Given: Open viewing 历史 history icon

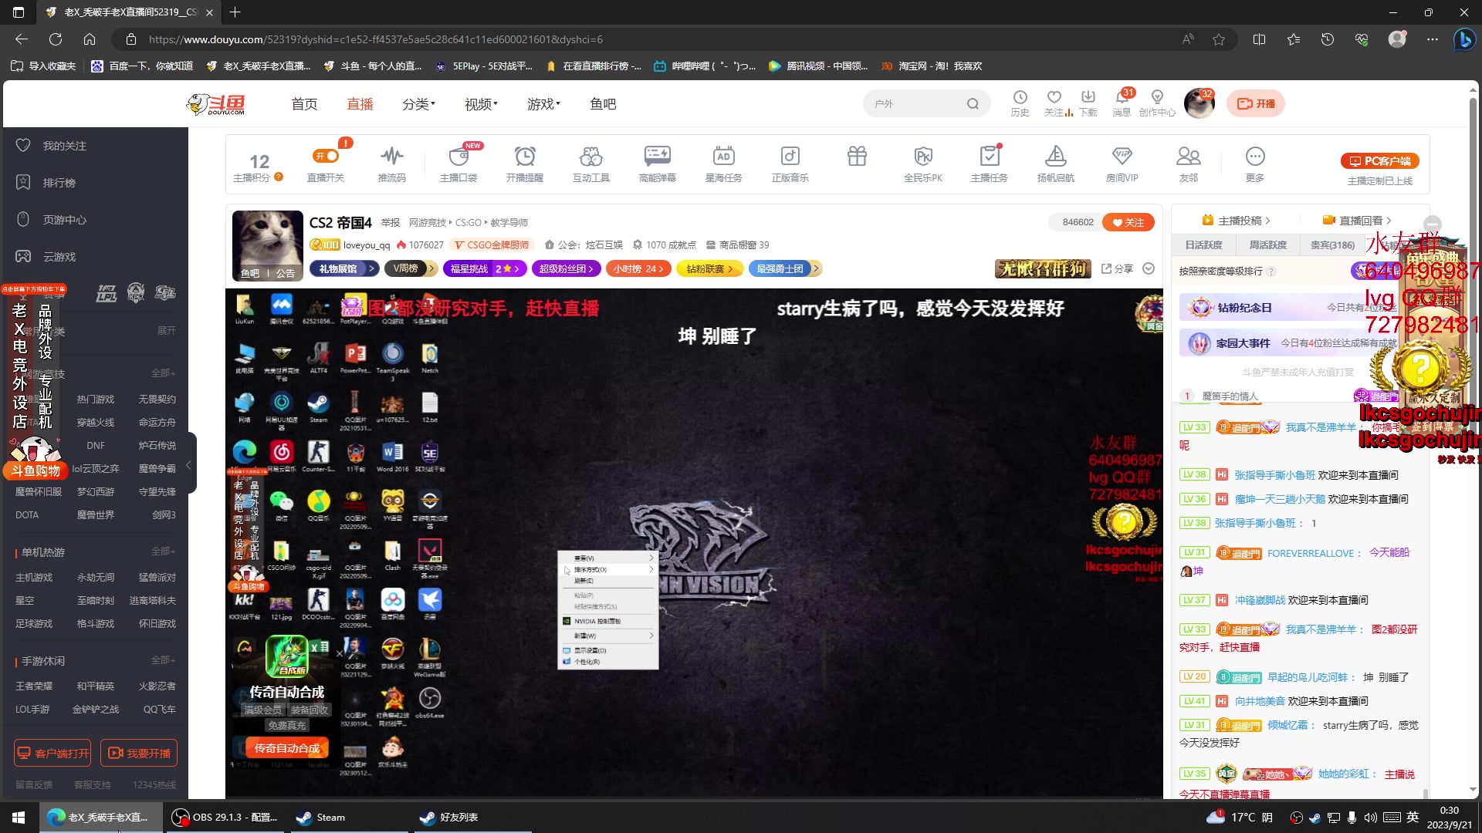Looking at the screenshot, I should pos(1020,103).
